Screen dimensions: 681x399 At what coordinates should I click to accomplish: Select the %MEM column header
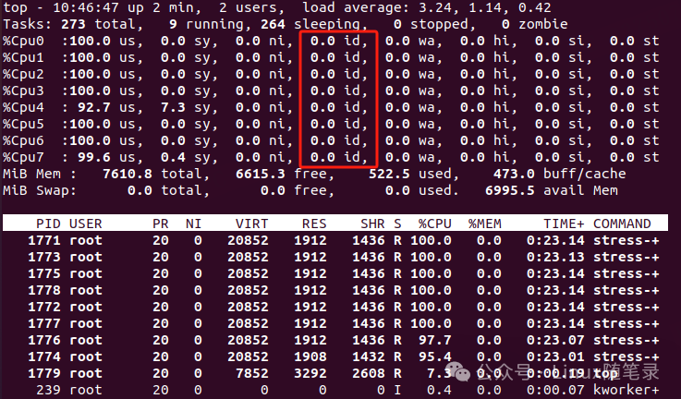point(485,224)
